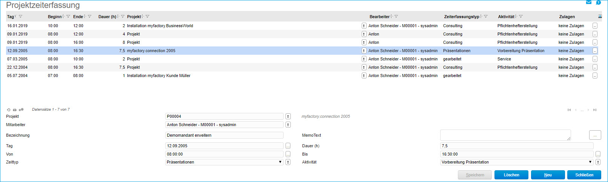Click the refresh icon below the table
Screen dimensions: 608x182
9,110
